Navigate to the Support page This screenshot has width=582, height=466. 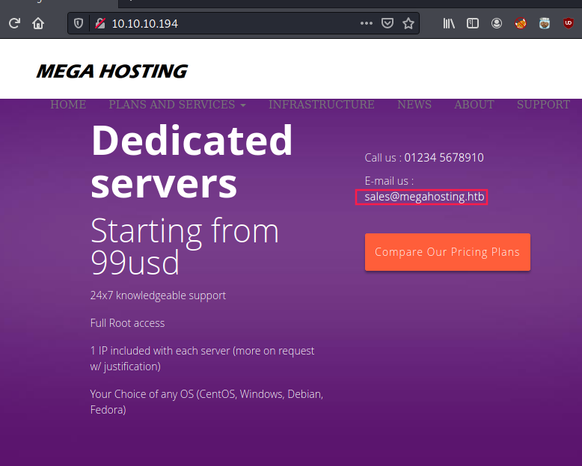(x=543, y=105)
